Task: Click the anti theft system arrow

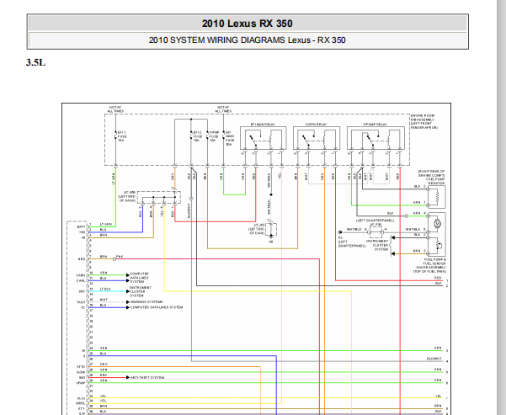Action: click(128, 378)
